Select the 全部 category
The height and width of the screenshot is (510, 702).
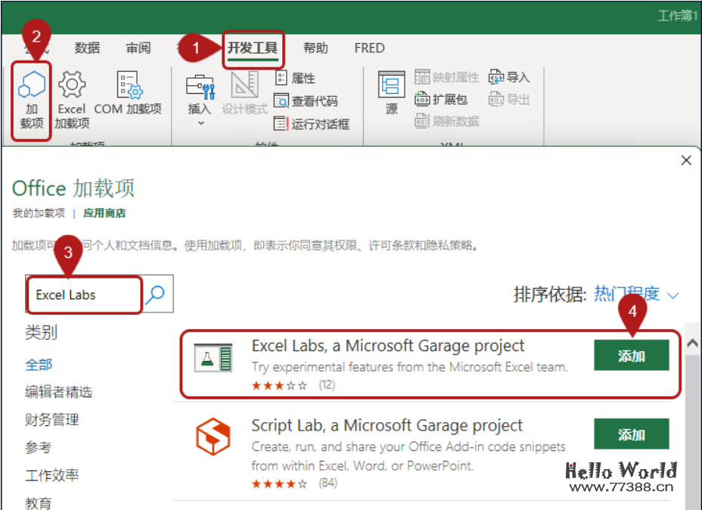pyautogui.click(x=39, y=364)
